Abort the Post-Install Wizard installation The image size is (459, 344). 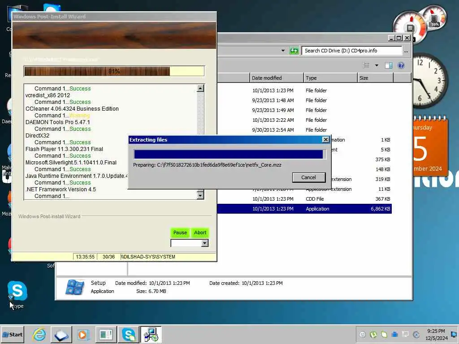pyautogui.click(x=200, y=232)
